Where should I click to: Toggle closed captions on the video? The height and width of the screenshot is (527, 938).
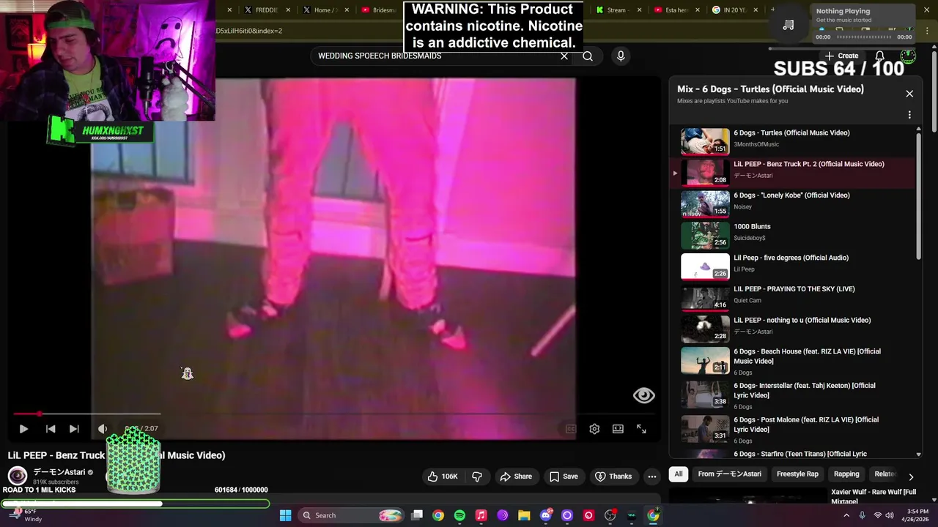(x=571, y=429)
